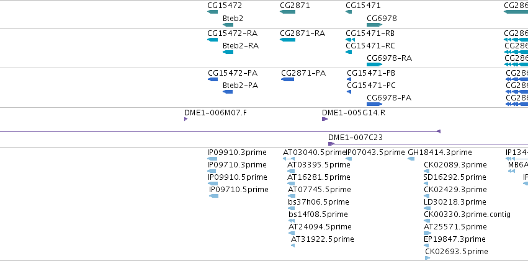Select the DME1-007C23 BAC clone
This screenshot has width=528, height=261.
[x=428, y=144]
